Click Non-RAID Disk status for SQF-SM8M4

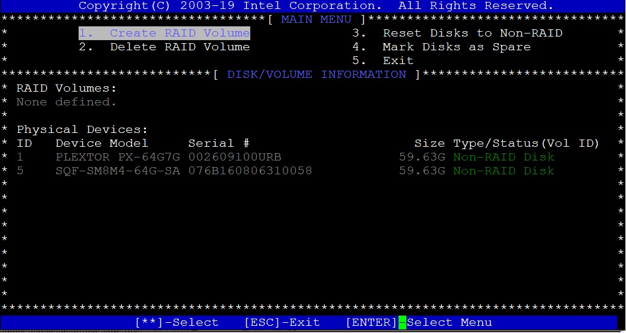pyautogui.click(x=504, y=171)
